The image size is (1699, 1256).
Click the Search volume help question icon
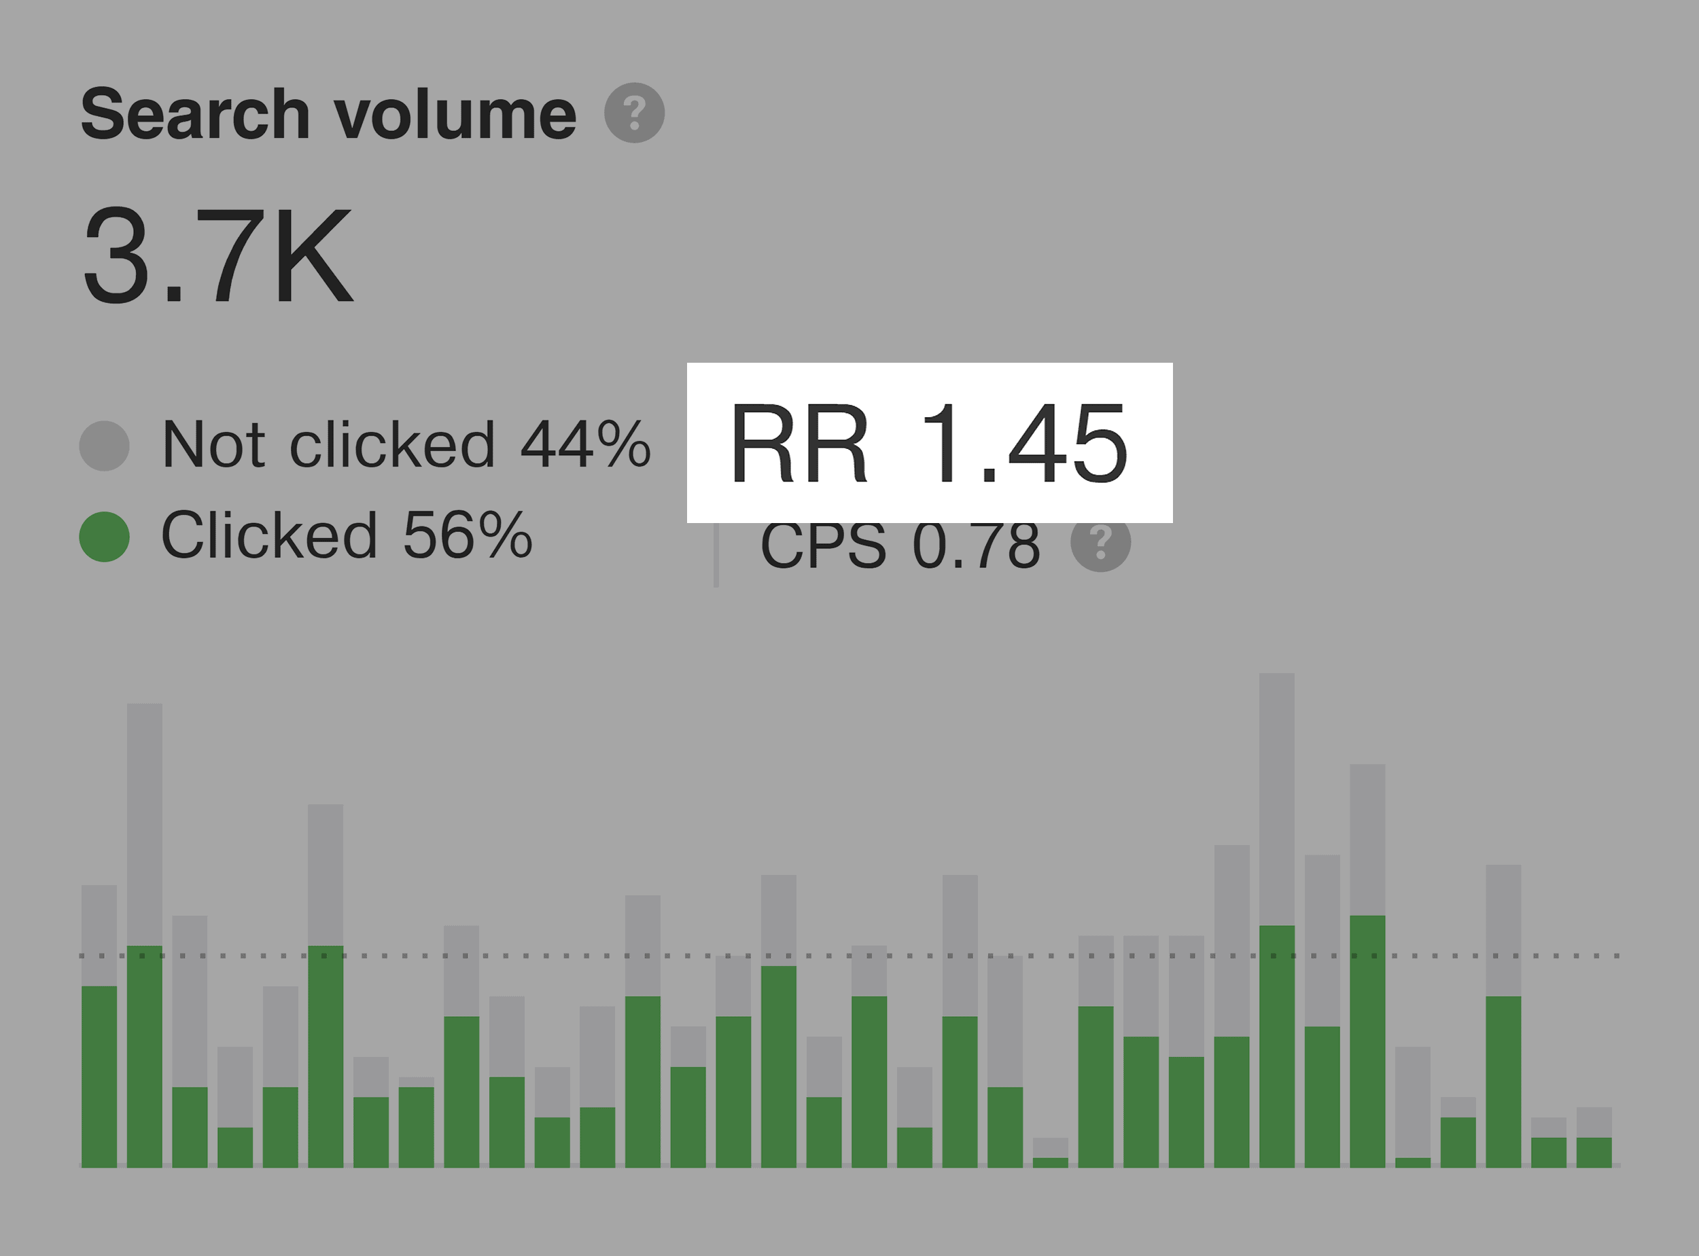[634, 113]
